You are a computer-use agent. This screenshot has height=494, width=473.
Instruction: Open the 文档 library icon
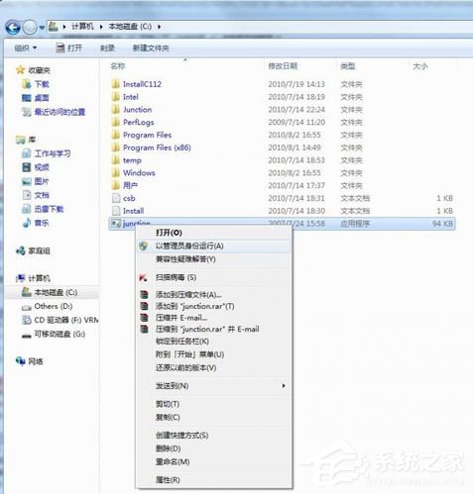[27, 195]
